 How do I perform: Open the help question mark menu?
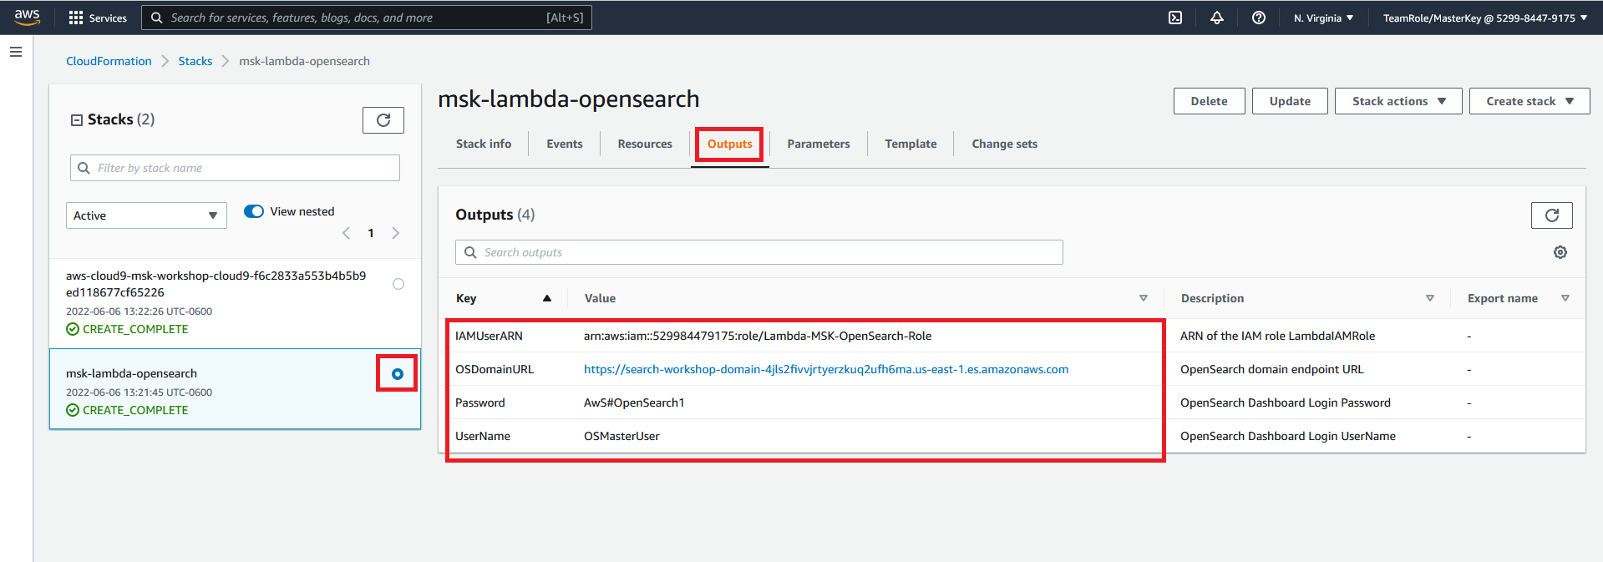coord(1259,18)
